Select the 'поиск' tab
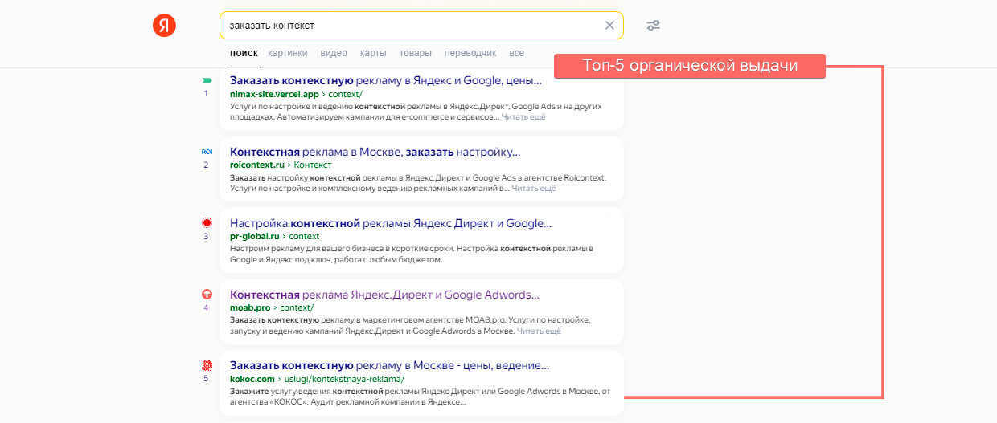 tap(244, 53)
